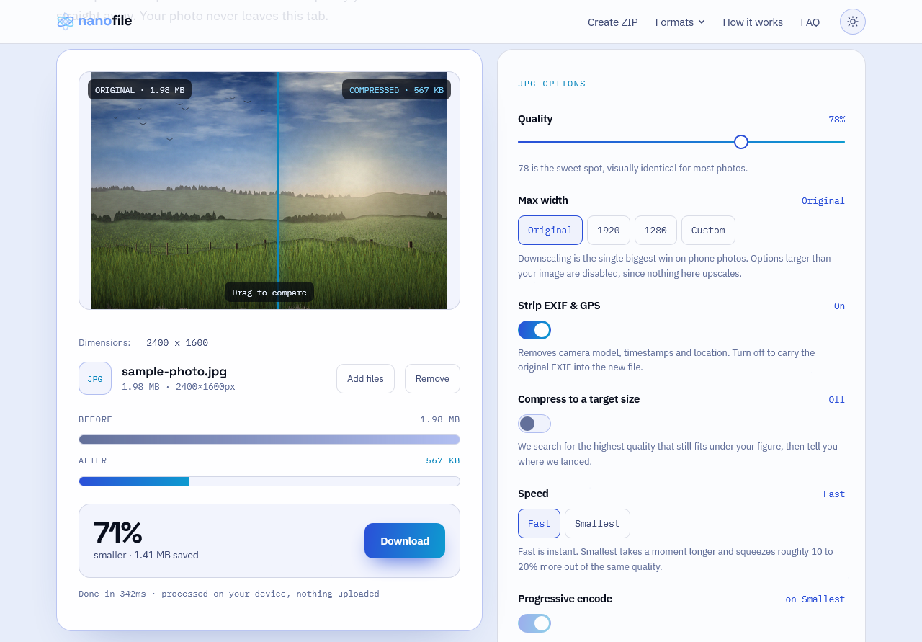The height and width of the screenshot is (642, 922).
Task: Set max width to 1920
Action: (609, 231)
